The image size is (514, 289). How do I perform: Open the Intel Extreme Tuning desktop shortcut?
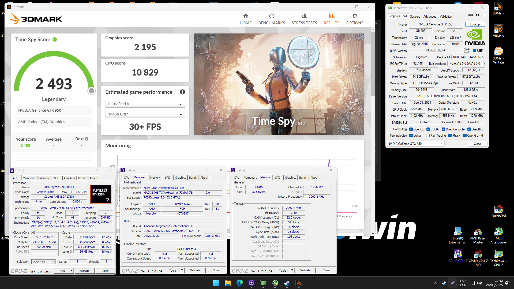pos(458,236)
